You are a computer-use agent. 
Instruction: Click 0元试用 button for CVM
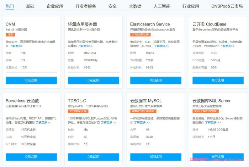tap(31, 80)
